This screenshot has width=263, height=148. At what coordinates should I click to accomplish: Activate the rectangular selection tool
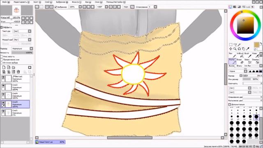pyautogui.click(x=231, y=44)
